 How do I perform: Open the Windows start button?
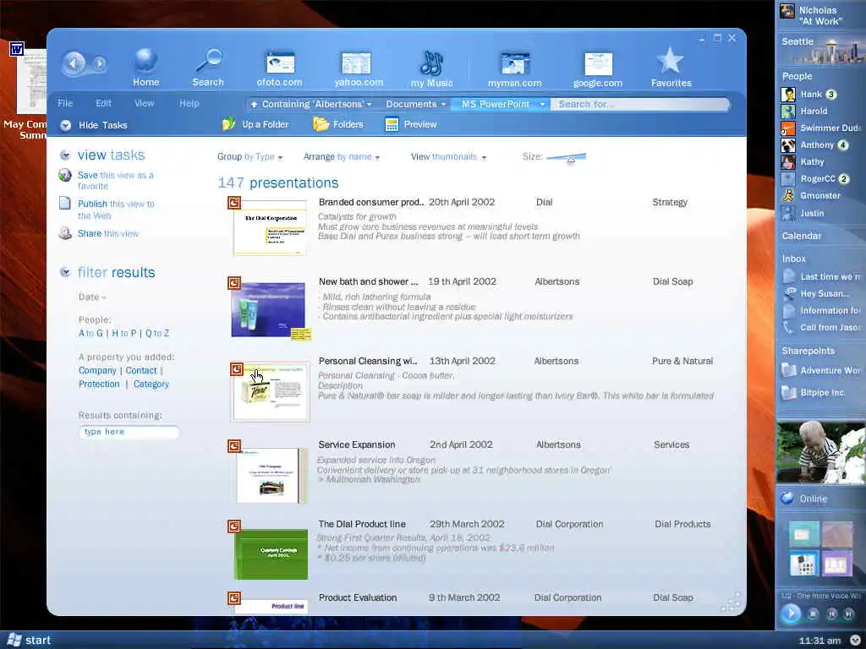point(30,641)
